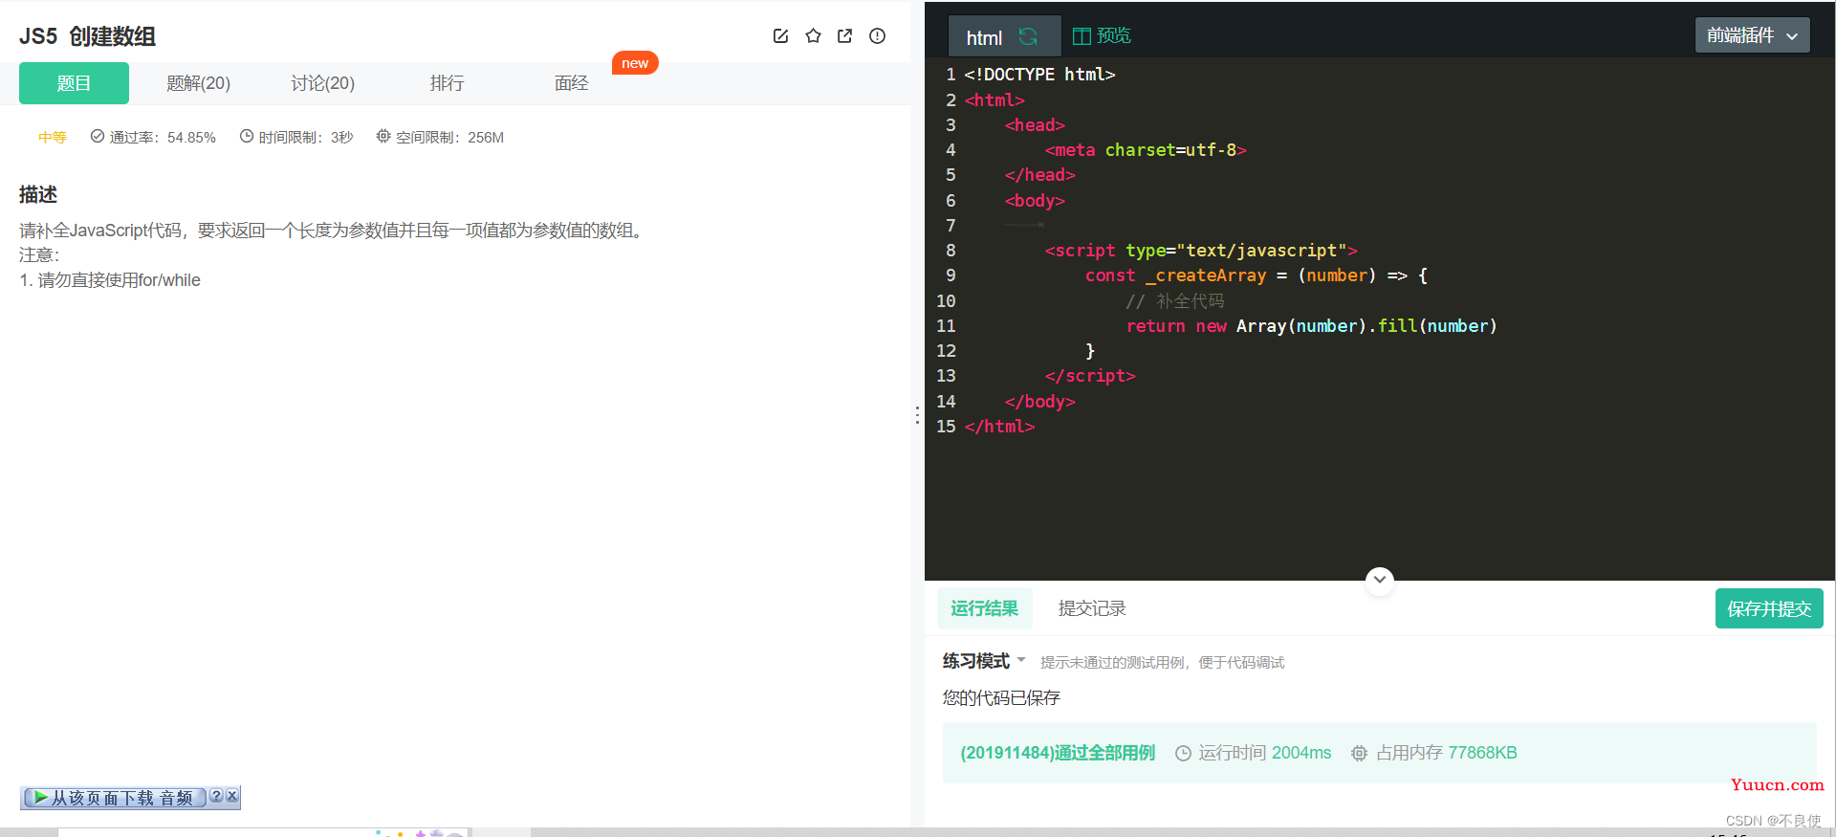
Task: Open the 题解(20) tab
Action: [198, 83]
